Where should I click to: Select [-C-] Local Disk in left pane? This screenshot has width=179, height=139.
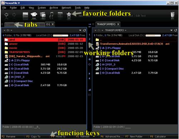click(45, 65)
